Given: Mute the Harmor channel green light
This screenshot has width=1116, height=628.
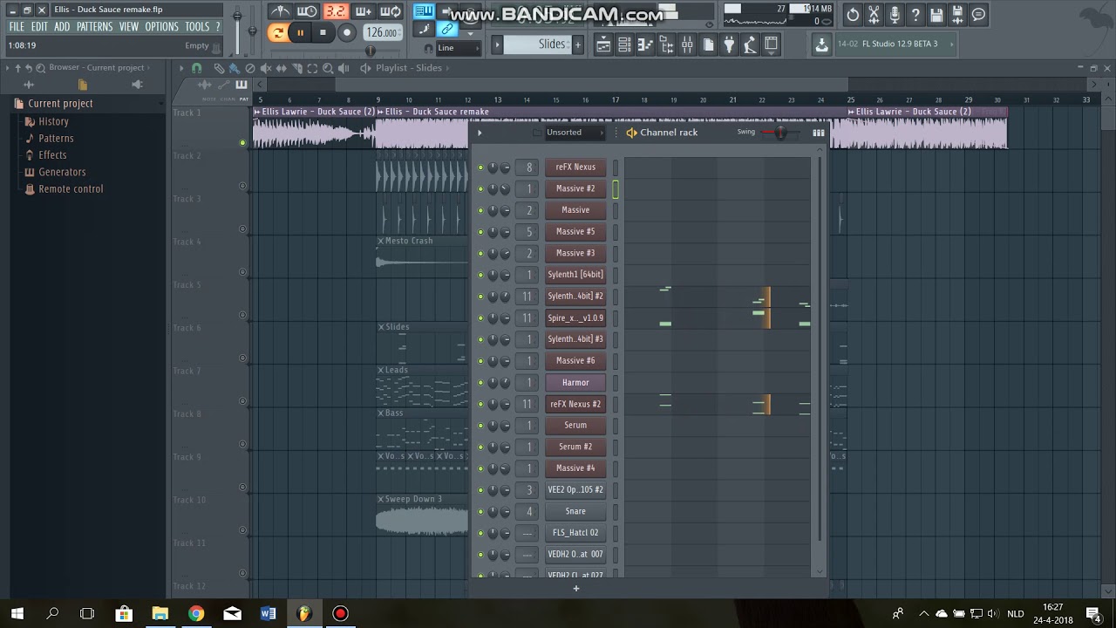Looking at the screenshot, I should [480, 383].
